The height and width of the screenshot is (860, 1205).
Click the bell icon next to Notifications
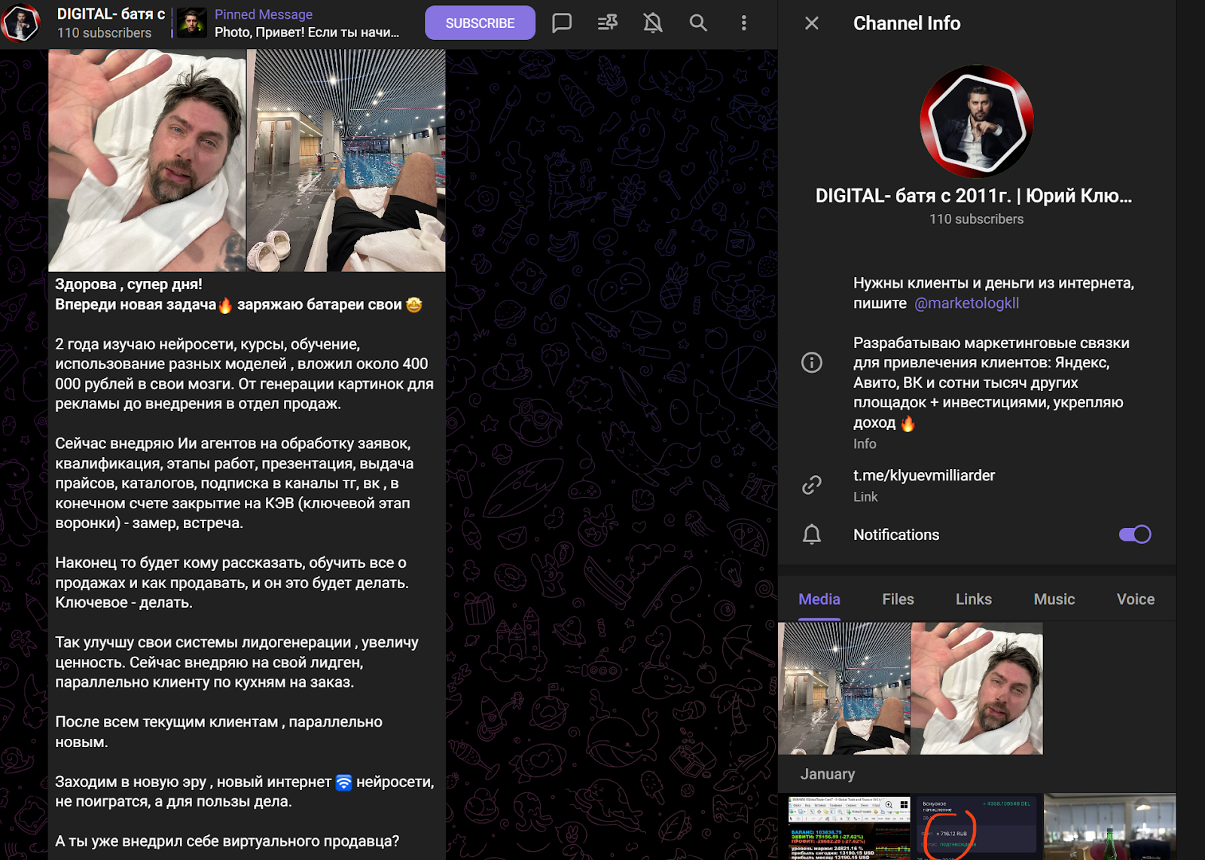click(811, 535)
